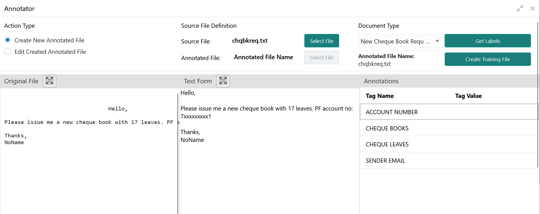
Task: Click 'Thanks,' in the Original File pane
Action: [x=16, y=136]
